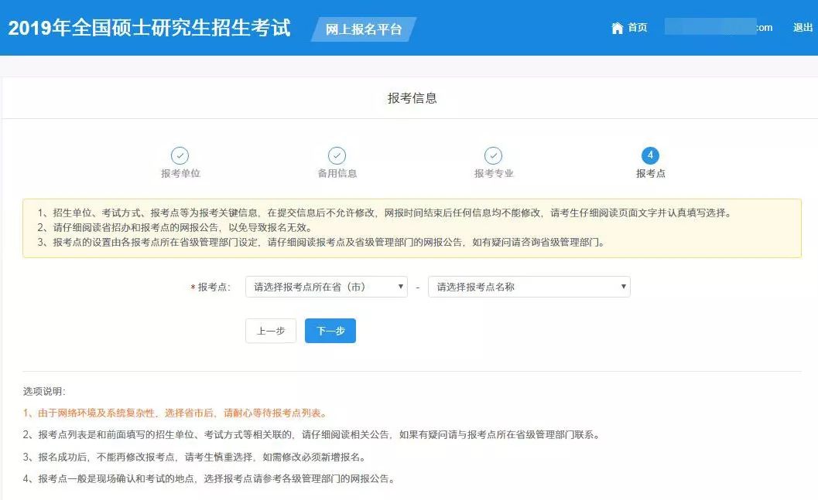
Task: Click the 网上报名平台 header badge
Action: pyautogui.click(x=364, y=29)
